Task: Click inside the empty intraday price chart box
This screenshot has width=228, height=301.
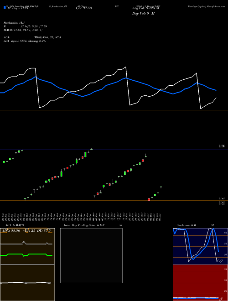Action: point(91,255)
